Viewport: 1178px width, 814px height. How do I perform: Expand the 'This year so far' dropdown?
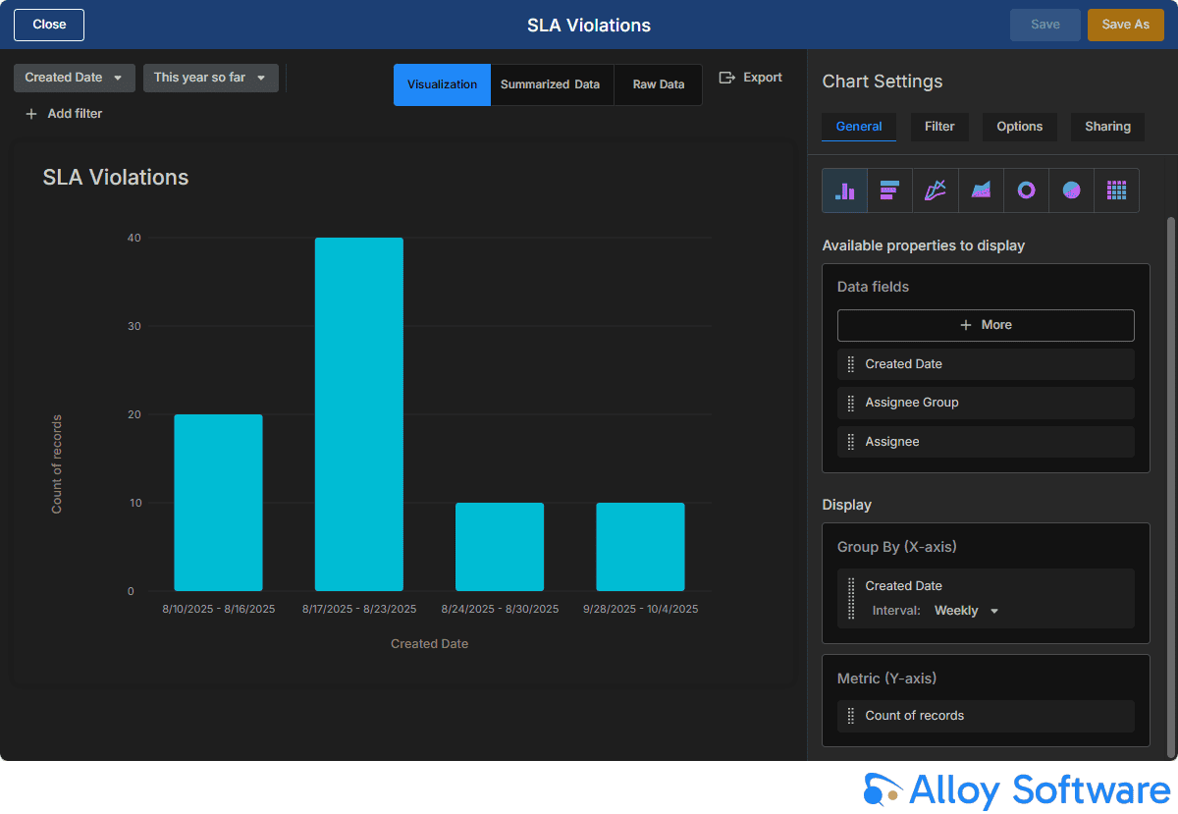coord(210,78)
